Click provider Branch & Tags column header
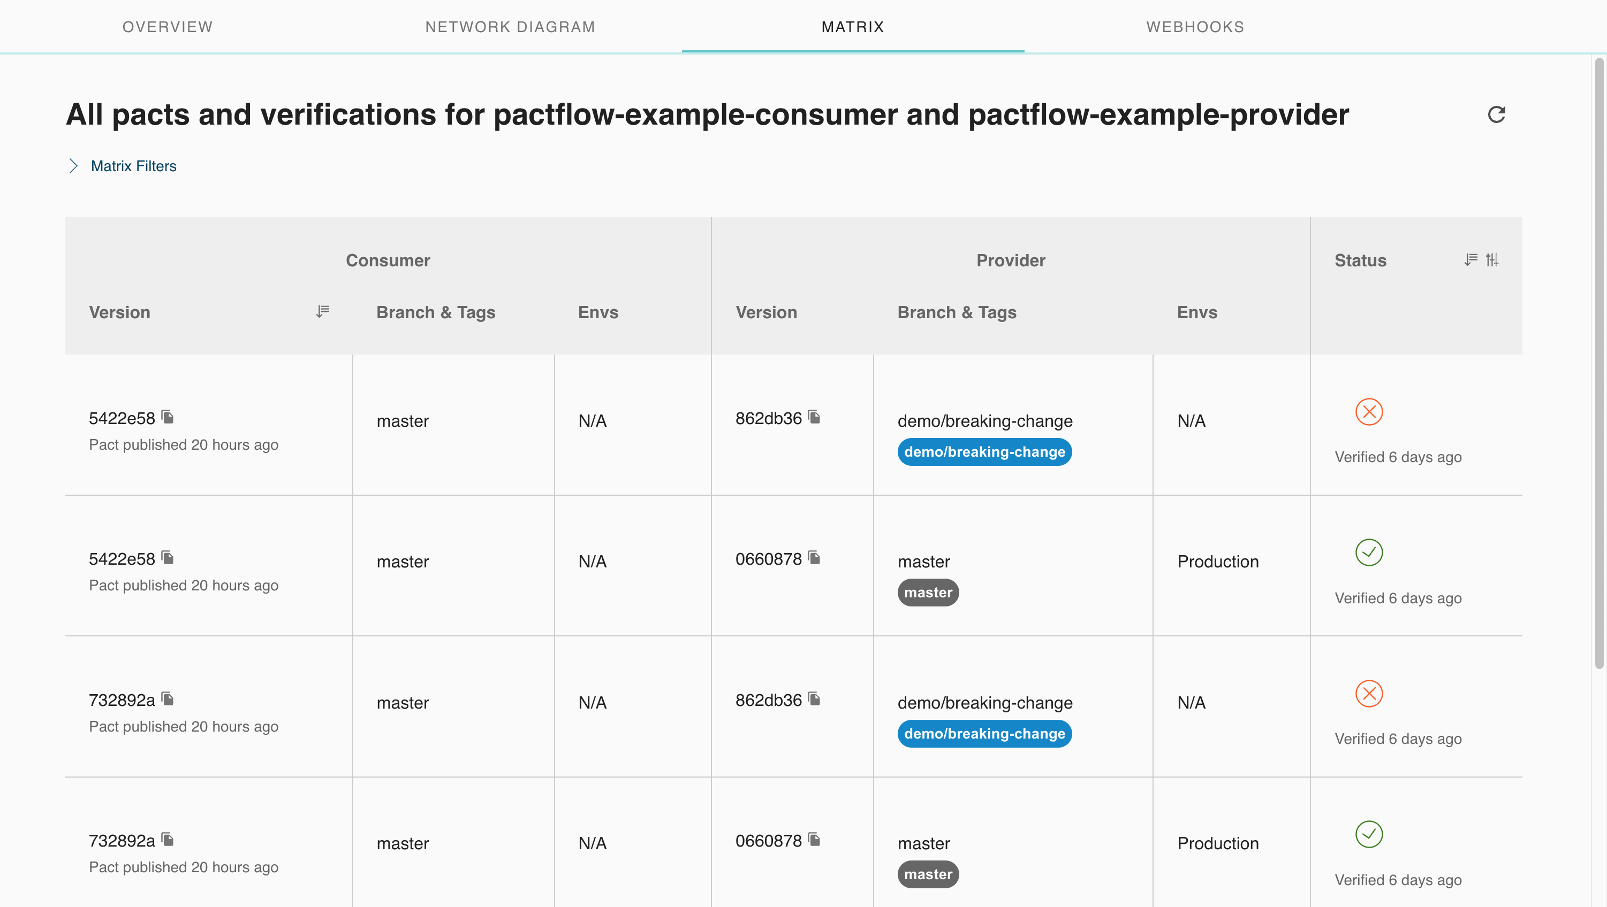The height and width of the screenshot is (907, 1607). point(957,312)
